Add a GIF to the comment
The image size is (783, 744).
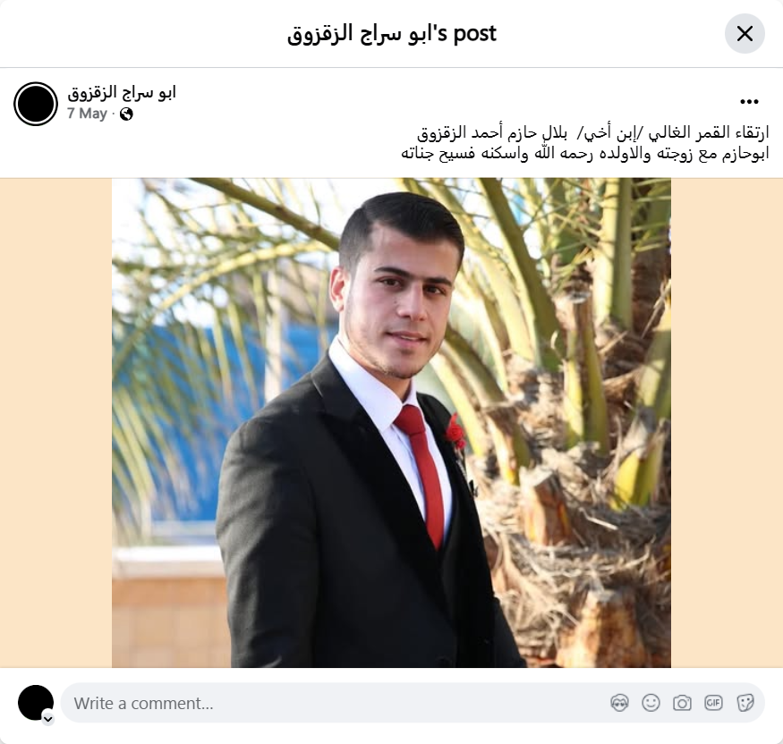tap(713, 703)
